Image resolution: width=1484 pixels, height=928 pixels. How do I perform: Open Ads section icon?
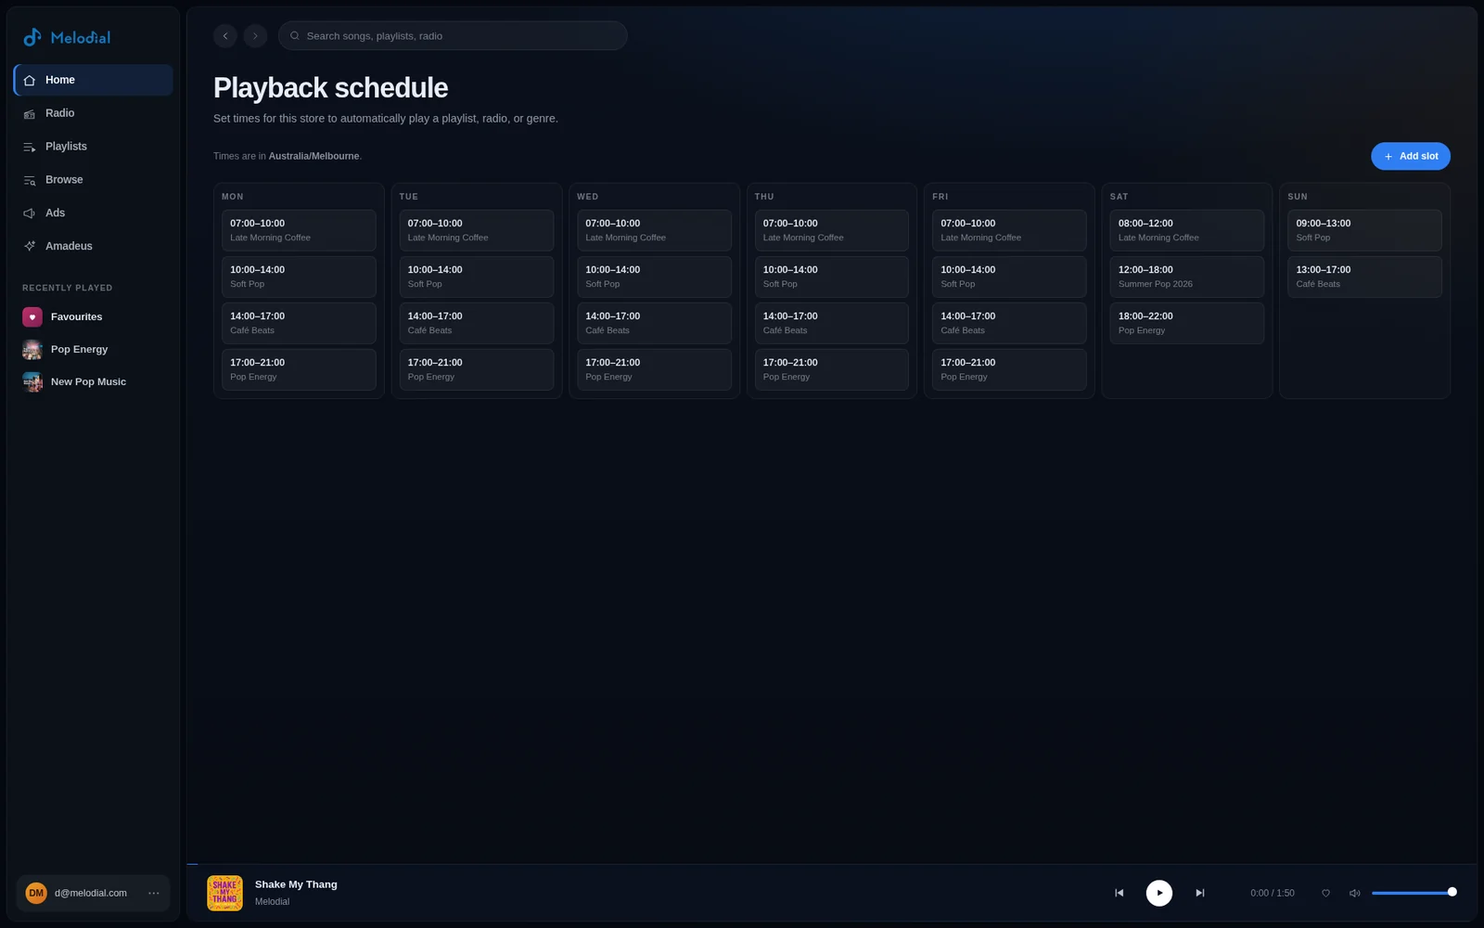[30, 213]
